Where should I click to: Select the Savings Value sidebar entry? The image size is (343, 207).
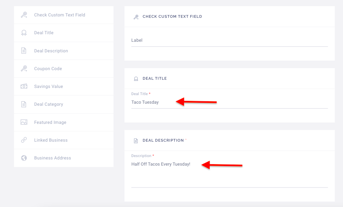click(x=49, y=86)
